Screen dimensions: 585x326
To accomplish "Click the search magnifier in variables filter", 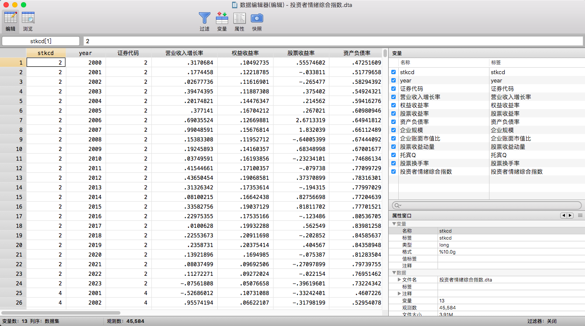I will (x=397, y=206).
